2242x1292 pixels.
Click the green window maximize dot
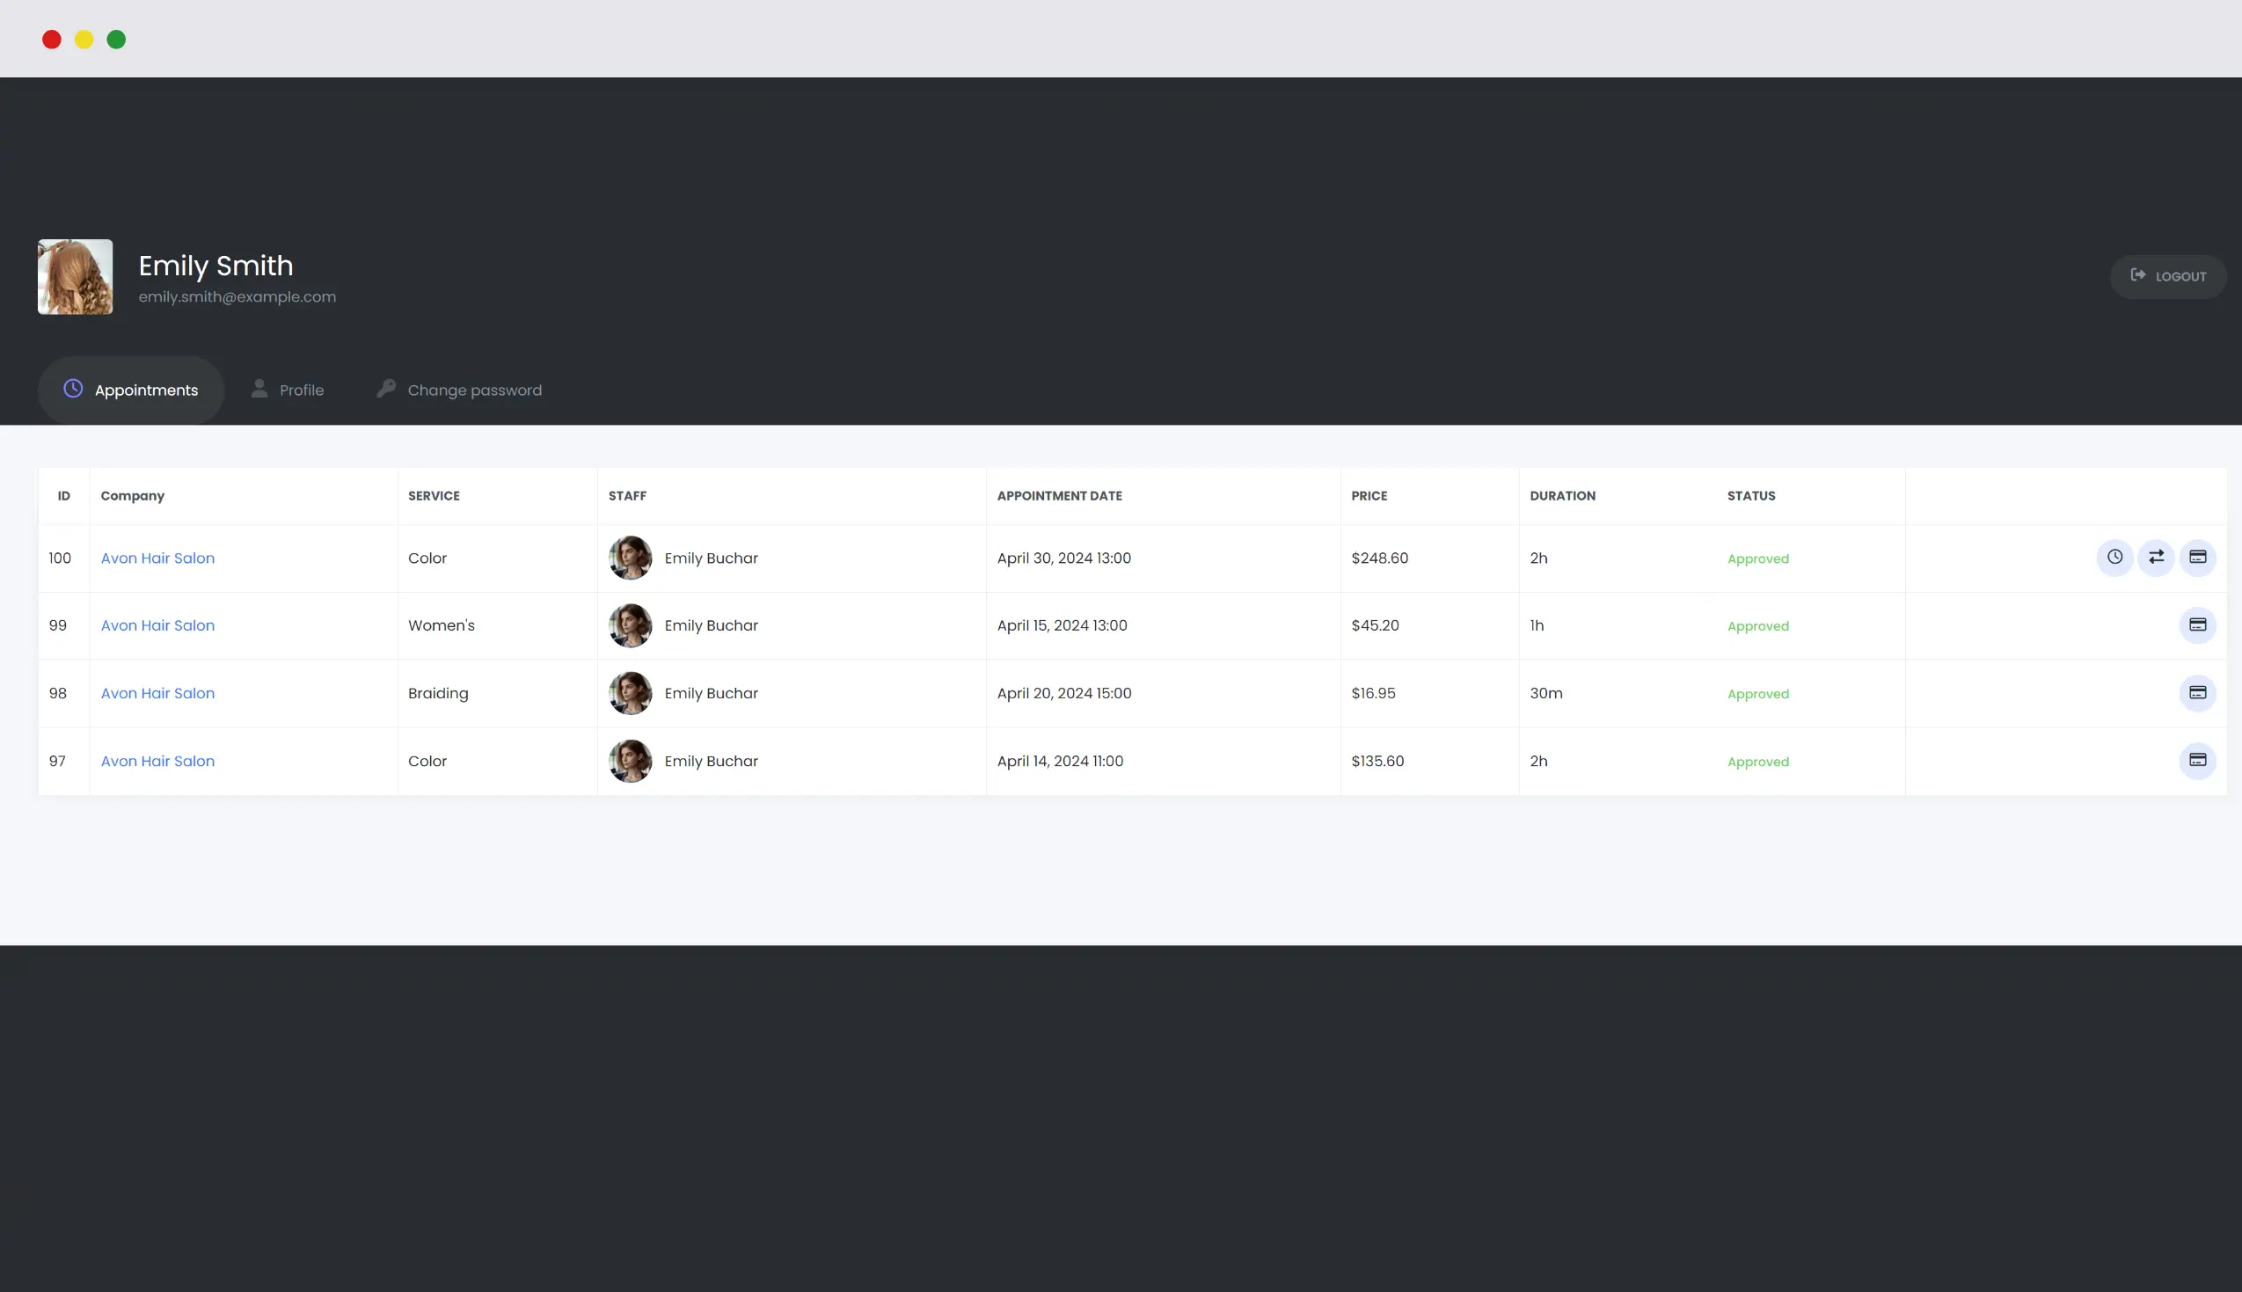click(x=116, y=39)
